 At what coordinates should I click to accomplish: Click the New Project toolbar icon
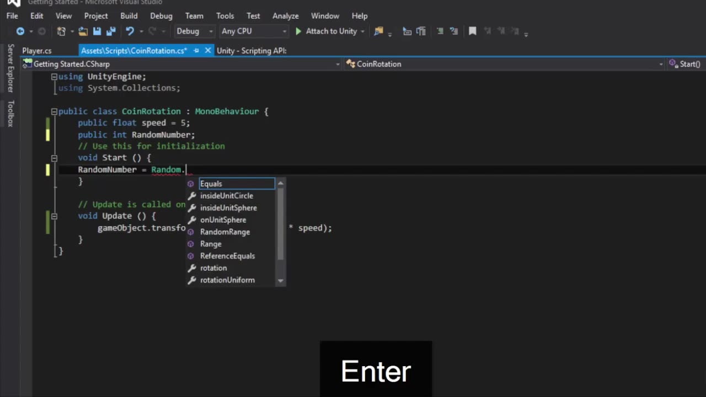coord(61,31)
